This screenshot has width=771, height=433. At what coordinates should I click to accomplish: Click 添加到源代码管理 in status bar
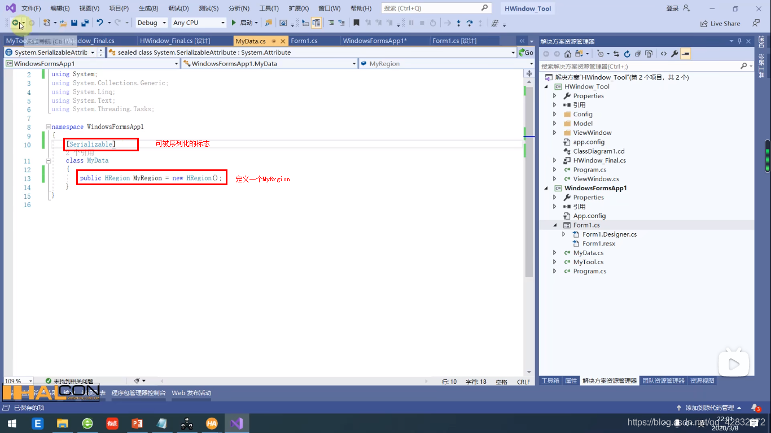pyautogui.click(x=709, y=408)
